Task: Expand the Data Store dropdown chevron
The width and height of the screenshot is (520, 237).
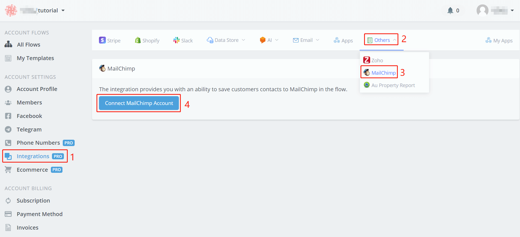Action: [244, 40]
